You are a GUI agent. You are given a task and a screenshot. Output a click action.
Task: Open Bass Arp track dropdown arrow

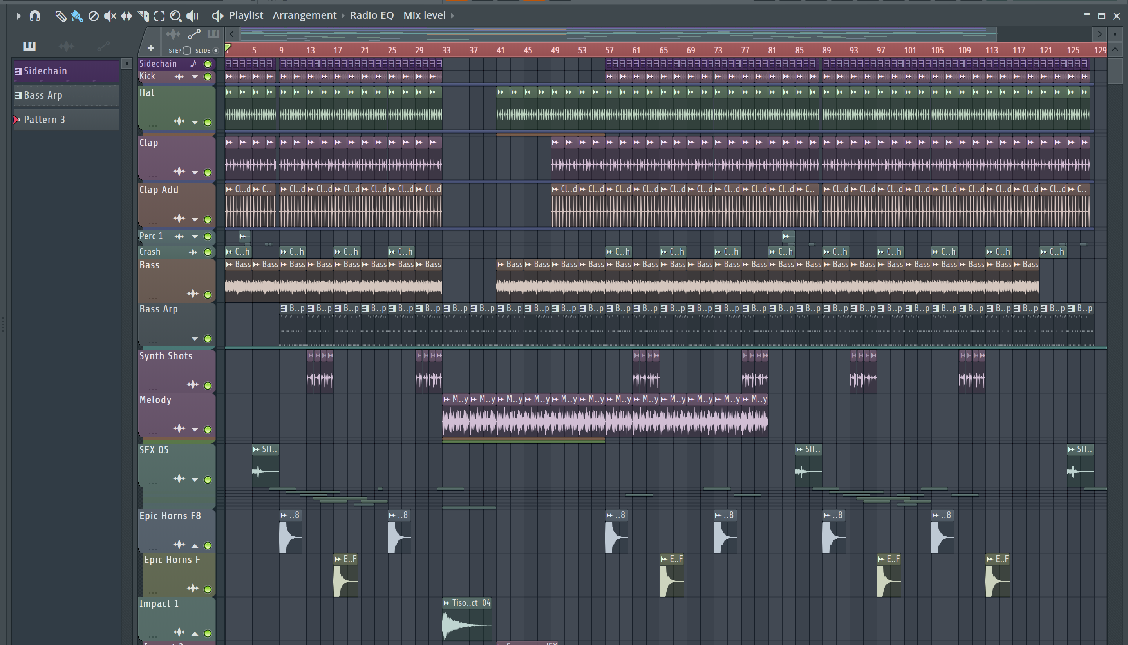tap(194, 339)
